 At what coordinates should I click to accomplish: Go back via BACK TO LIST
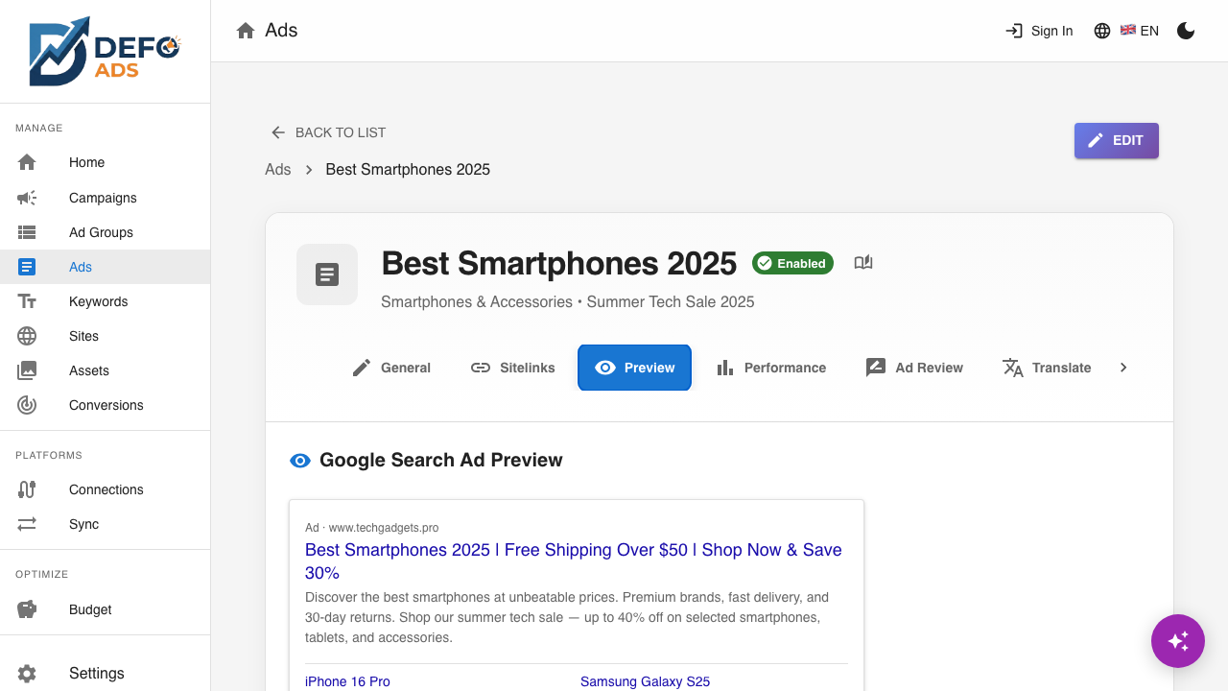[x=328, y=132]
